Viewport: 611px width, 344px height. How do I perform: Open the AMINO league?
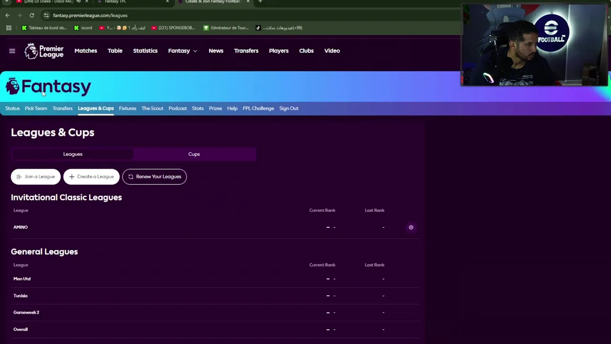21,227
